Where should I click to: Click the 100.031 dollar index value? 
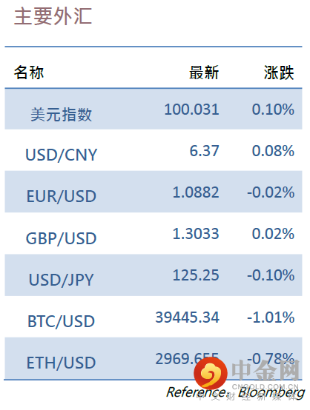pyautogui.click(x=191, y=110)
